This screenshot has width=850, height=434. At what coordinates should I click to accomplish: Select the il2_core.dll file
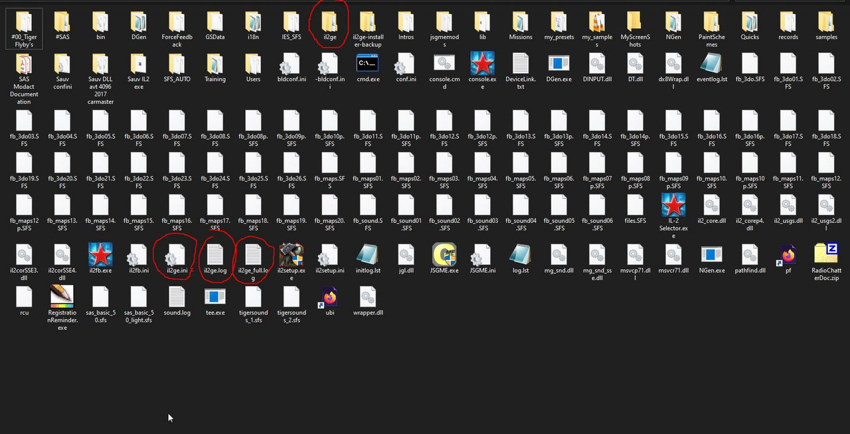pyautogui.click(x=712, y=210)
